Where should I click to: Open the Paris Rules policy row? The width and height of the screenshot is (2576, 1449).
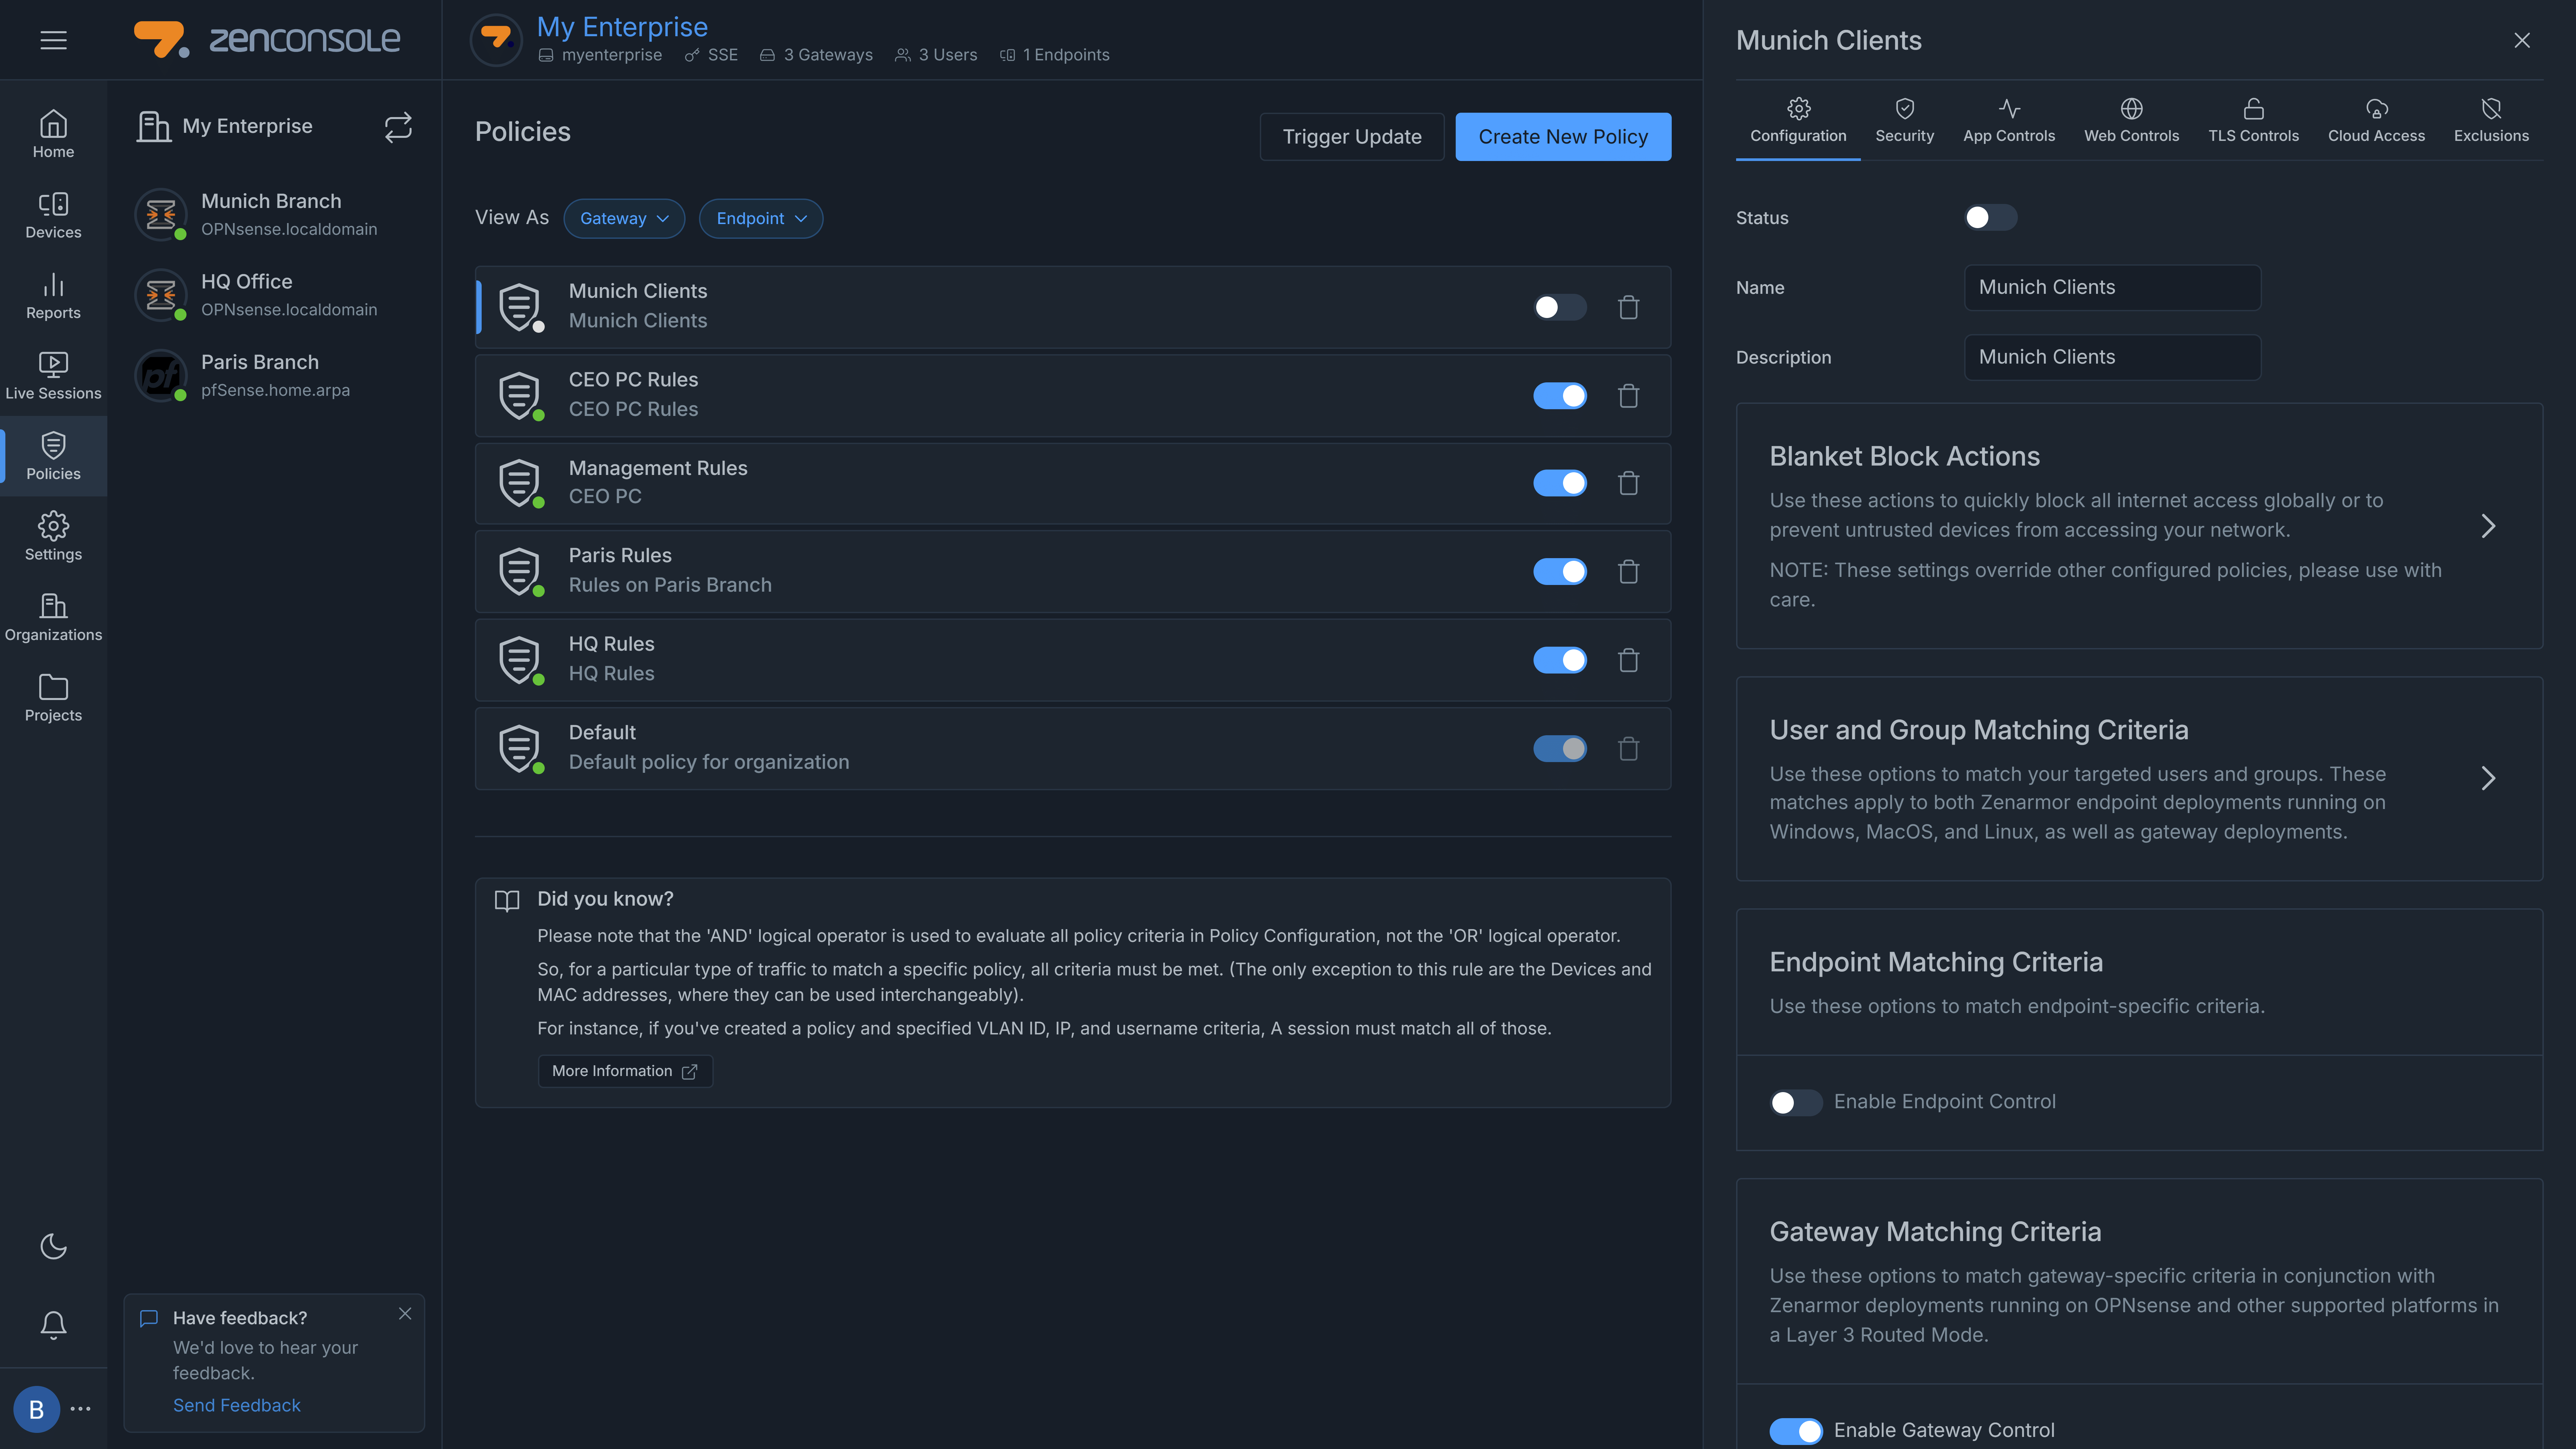tap(1073, 571)
